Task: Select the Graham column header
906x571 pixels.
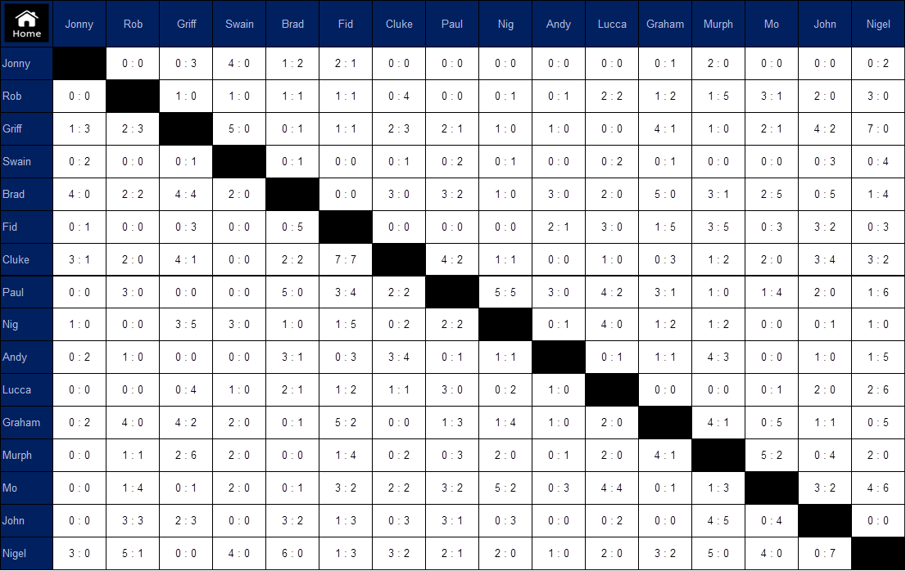Action: point(665,24)
